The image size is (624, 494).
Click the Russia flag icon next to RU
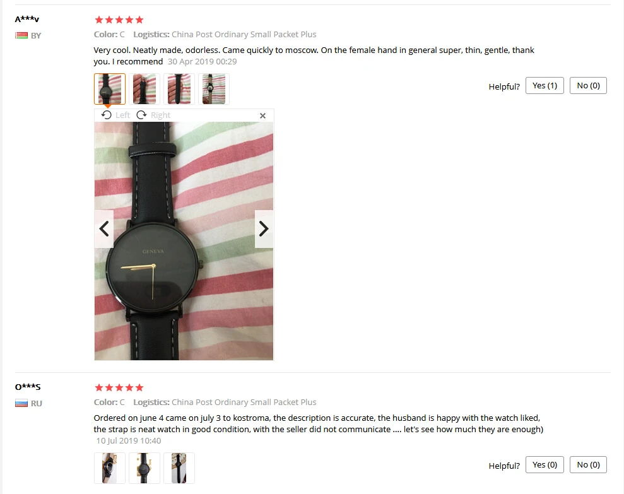coord(21,403)
